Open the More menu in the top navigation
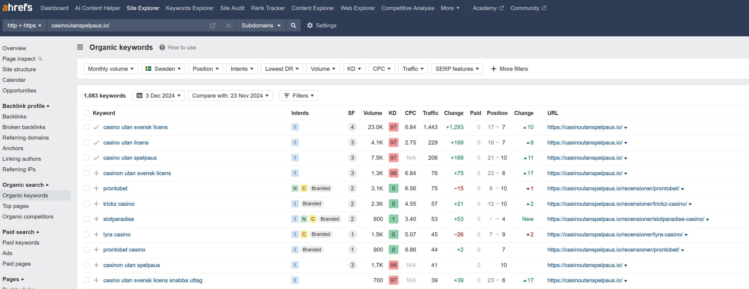 [450, 8]
